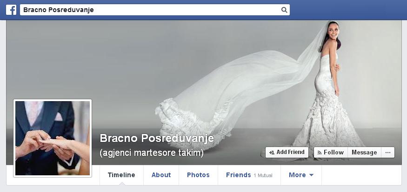
Task: Open the About tab
Action: point(161,175)
